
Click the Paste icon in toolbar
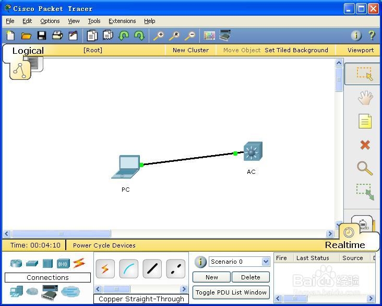[x=108, y=35]
